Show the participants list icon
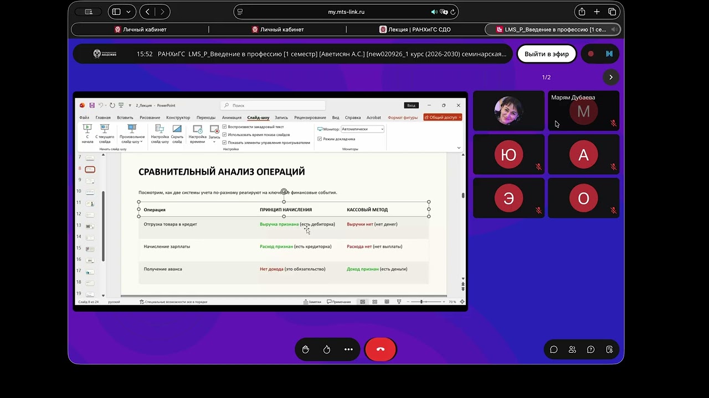 click(x=572, y=349)
